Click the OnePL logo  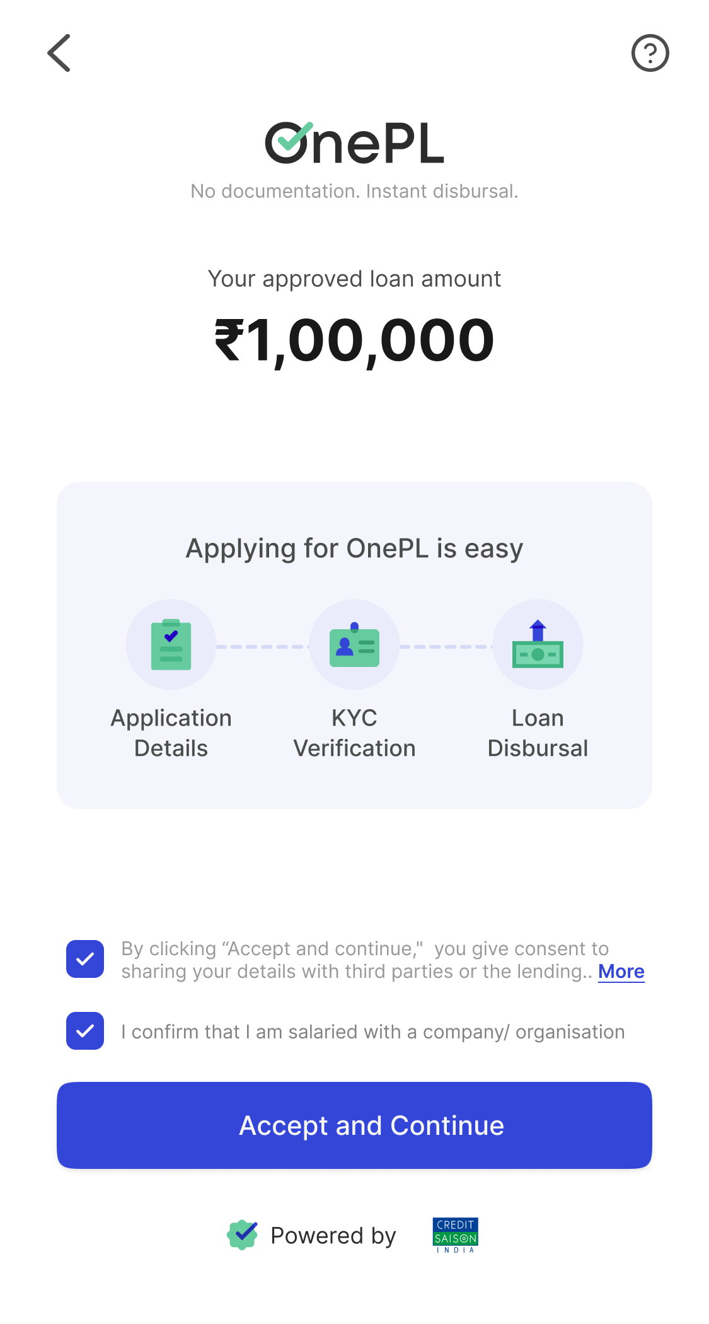click(354, 143)
